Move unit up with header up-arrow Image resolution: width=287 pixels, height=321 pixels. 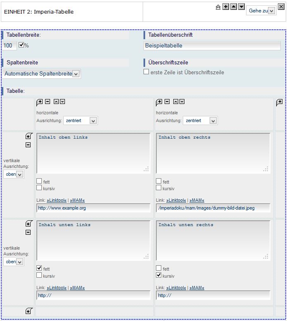pos(234,7)
